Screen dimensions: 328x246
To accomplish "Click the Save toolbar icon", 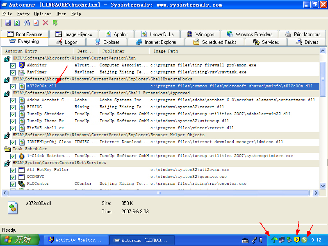I will [8, 23].
